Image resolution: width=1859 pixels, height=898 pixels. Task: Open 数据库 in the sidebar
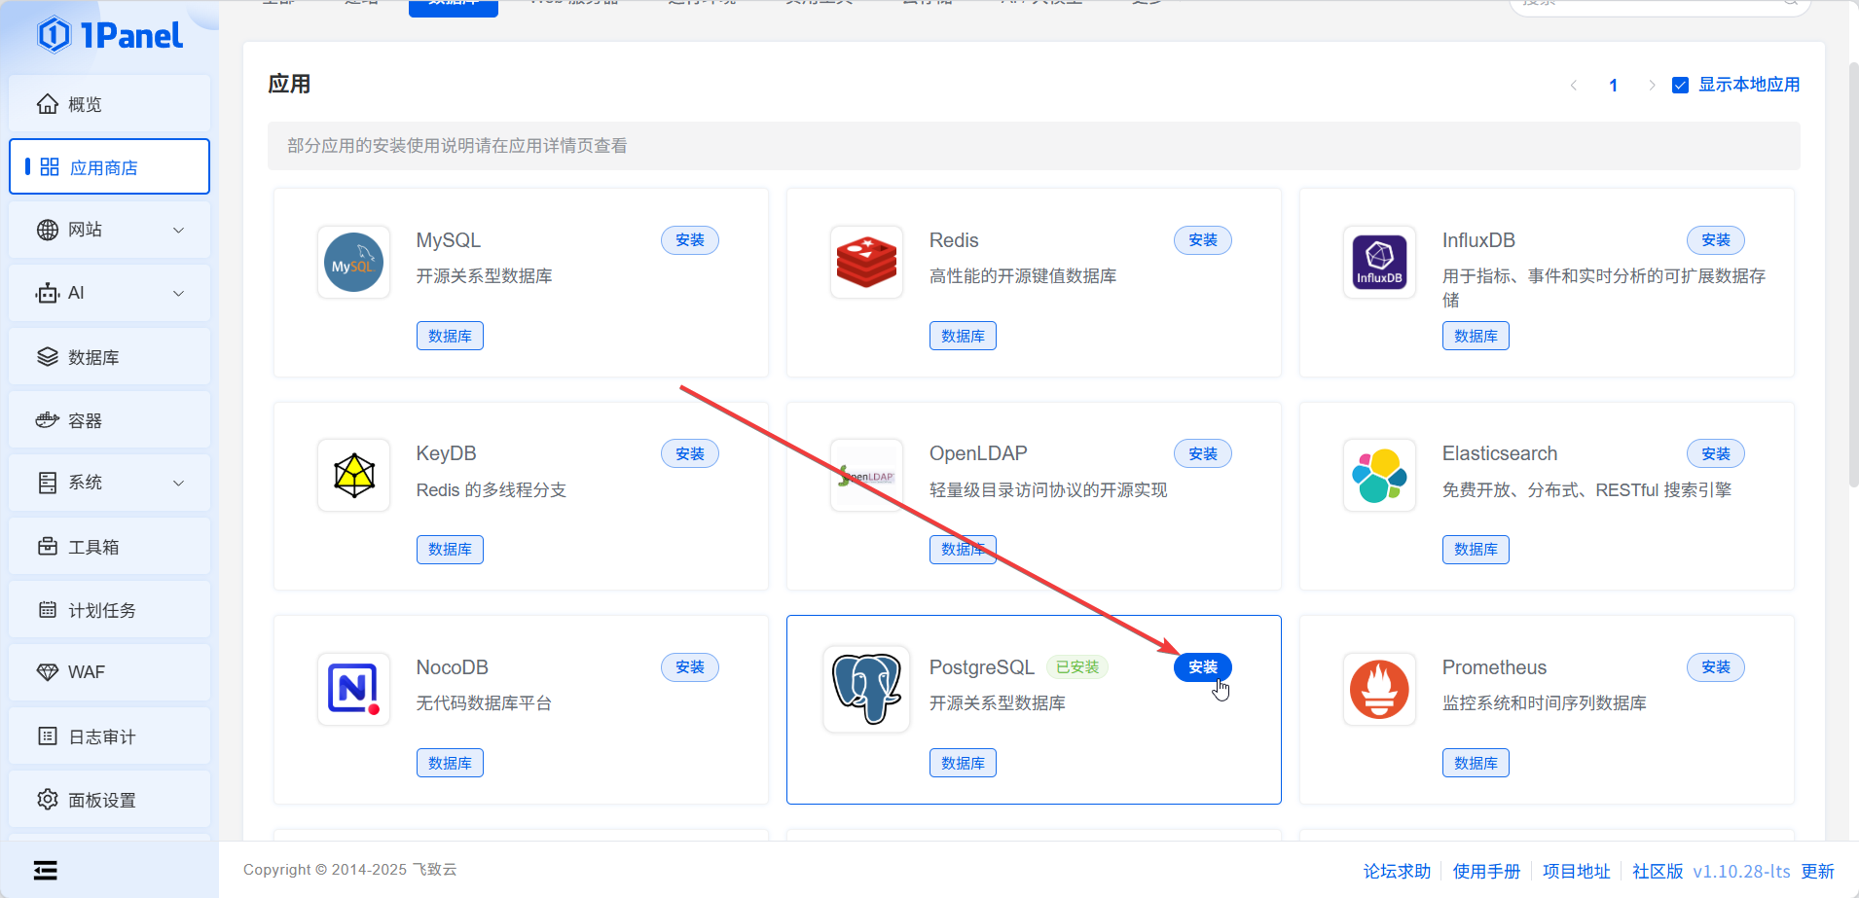109,357
